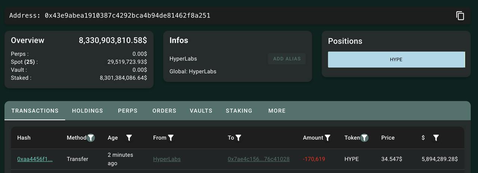Filter transactions by To address
This screenshot has width=478, height=173.
[238, 138]
